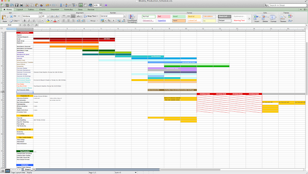Apply the Input cell style
The width and height of the screenshot is (308, 174).
[179, 21]
